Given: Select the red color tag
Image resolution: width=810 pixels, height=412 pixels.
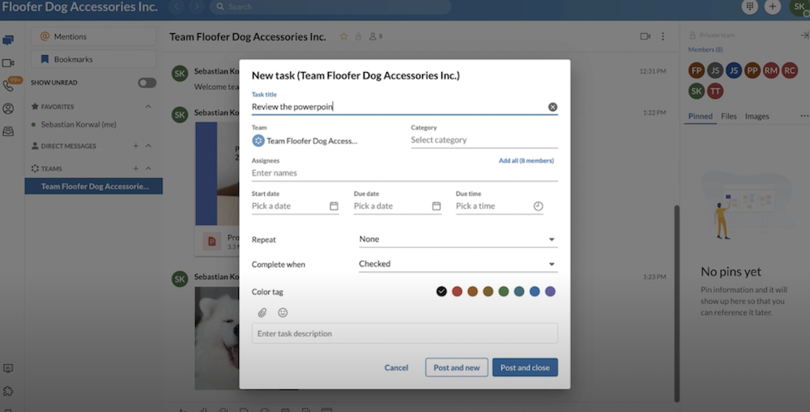Looking at the screenshot, I should 457,291.
